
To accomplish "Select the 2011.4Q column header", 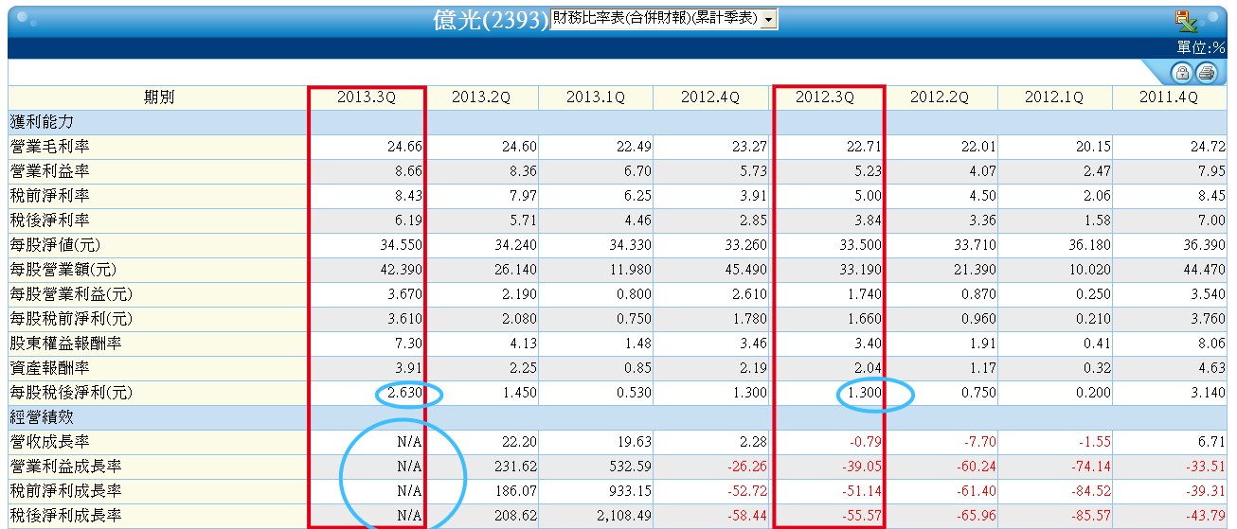I will (1169, 97).
